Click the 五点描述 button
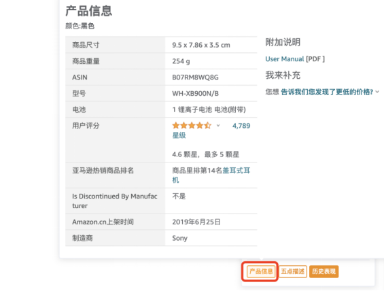This screenshot has height=291, width=384. [293, 271]
